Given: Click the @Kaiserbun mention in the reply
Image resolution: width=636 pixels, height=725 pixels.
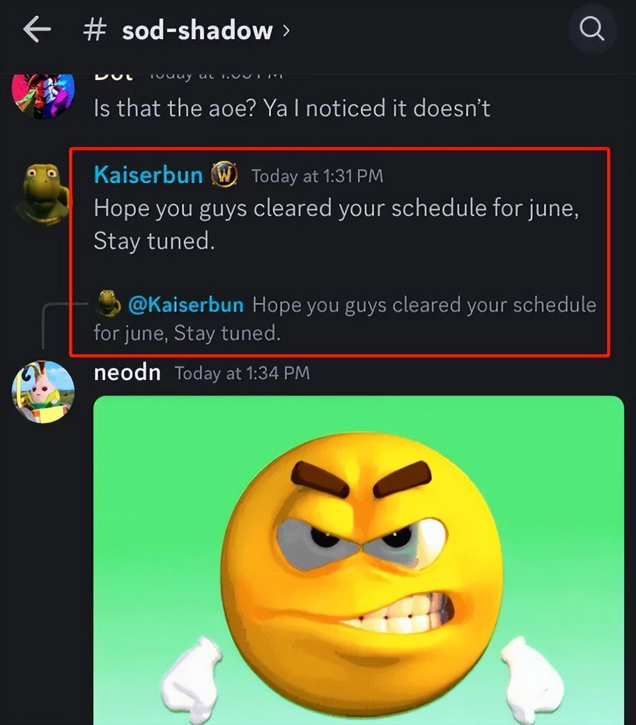Looking at the screenshot, I should click(x=185, y=305).
